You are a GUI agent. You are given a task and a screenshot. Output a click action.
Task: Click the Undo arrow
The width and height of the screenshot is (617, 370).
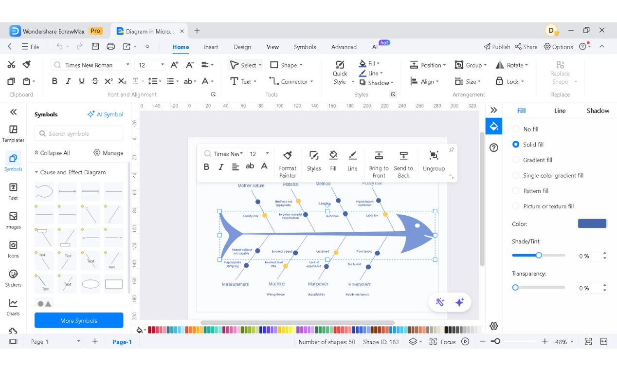(59, 47)
